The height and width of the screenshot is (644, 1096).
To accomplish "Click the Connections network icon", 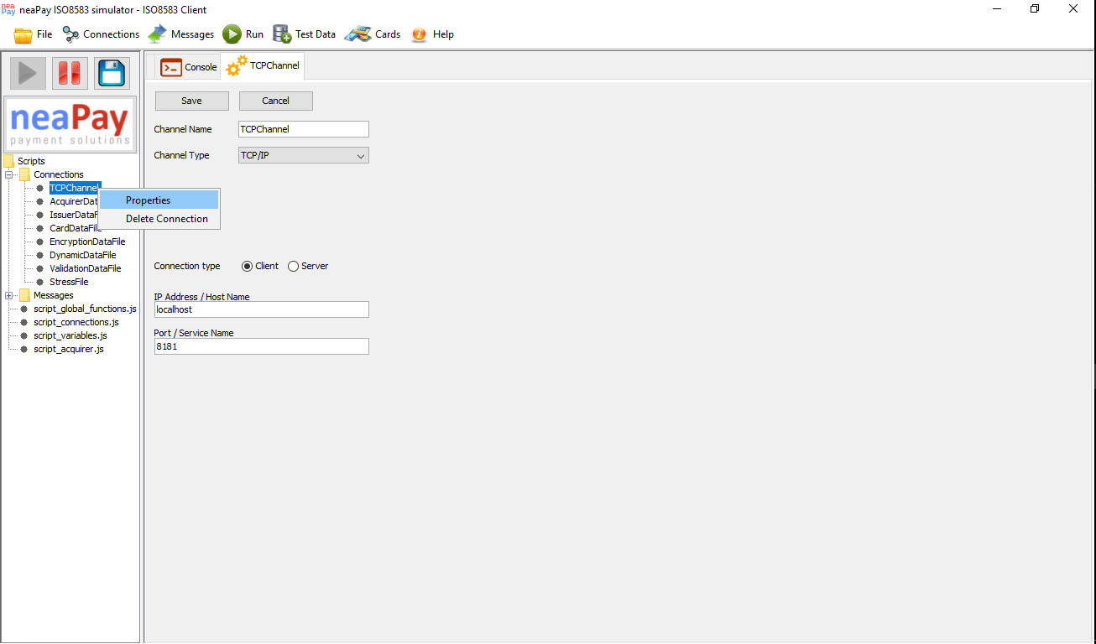I will (70, 34).
